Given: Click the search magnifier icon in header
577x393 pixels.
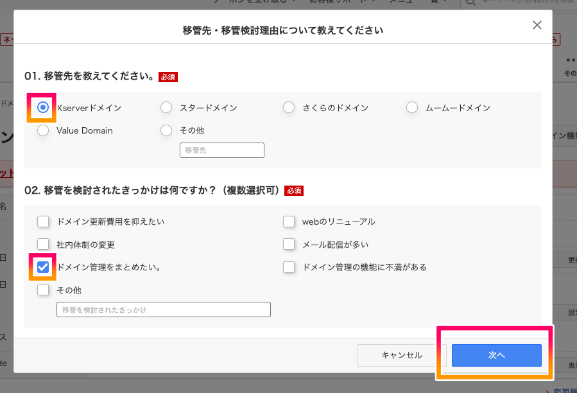Looking at the screenshot, I should [470, 3].
